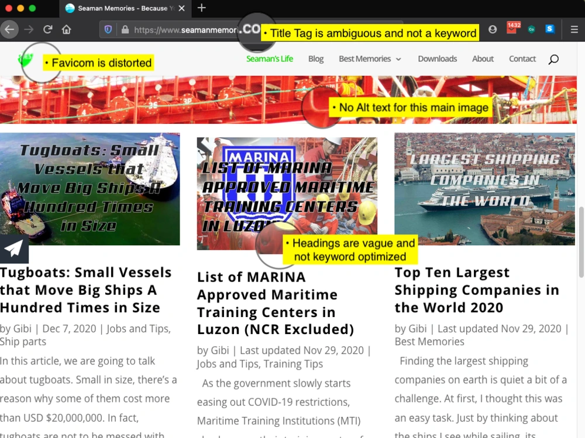
Task: Open the About menu item
Action: [483, 59]
